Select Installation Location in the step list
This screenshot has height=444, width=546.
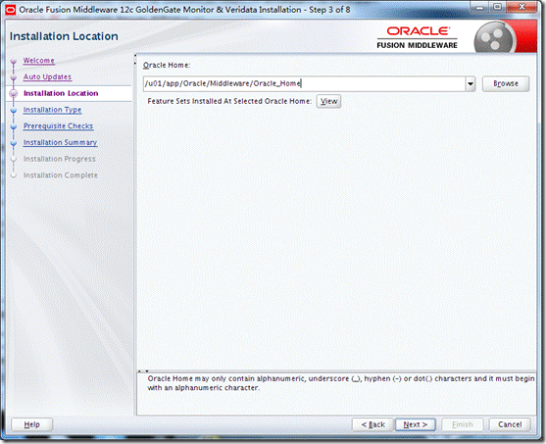(61, 93)
